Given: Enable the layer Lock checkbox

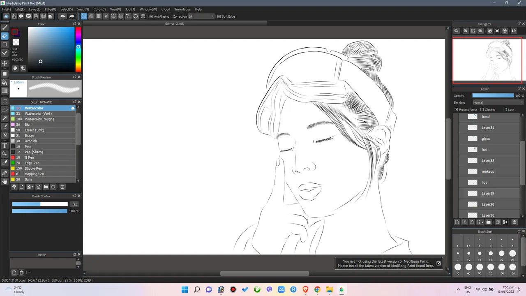Looking at the screenshot, I should (x=505, y=110).
